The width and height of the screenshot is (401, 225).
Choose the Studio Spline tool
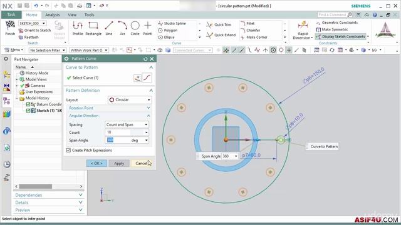coord(172,24)
